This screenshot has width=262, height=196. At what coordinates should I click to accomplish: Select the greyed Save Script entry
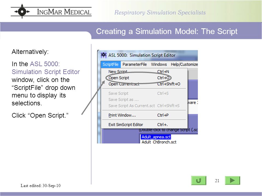(144, 93)
